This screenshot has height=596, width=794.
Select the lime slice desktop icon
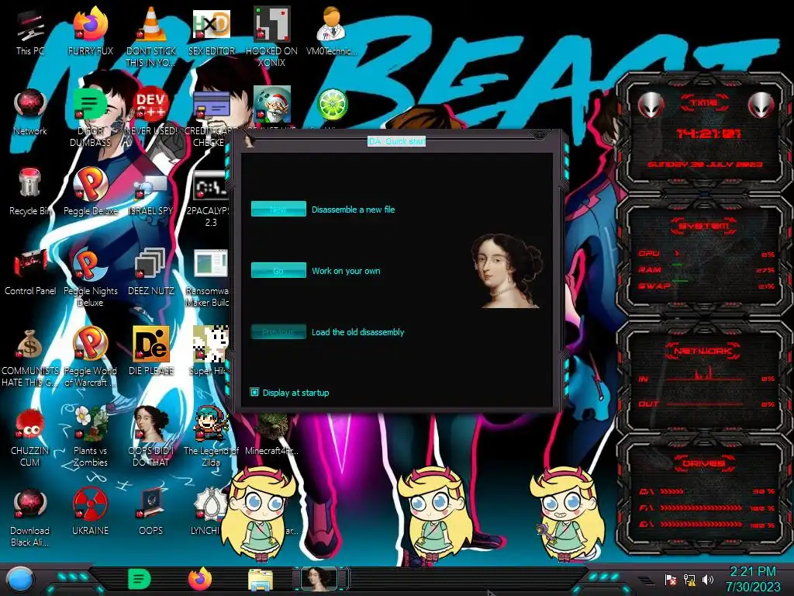[x=332, y=104]
